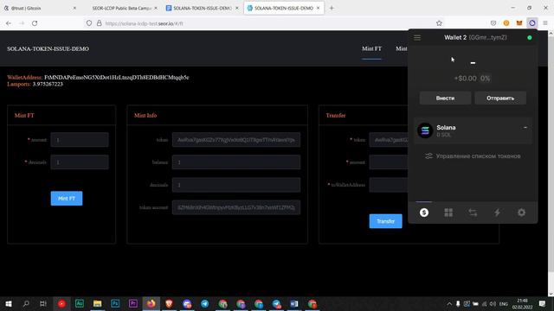Close the Gitcoin tab

(x=74, y=8)
